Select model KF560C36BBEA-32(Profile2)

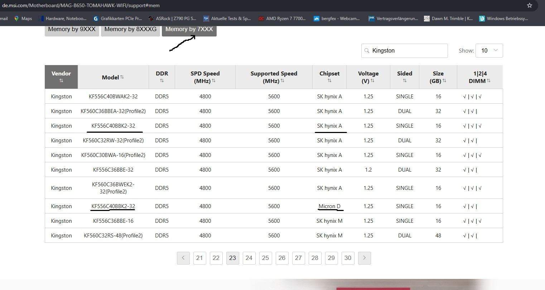point(113,111)
